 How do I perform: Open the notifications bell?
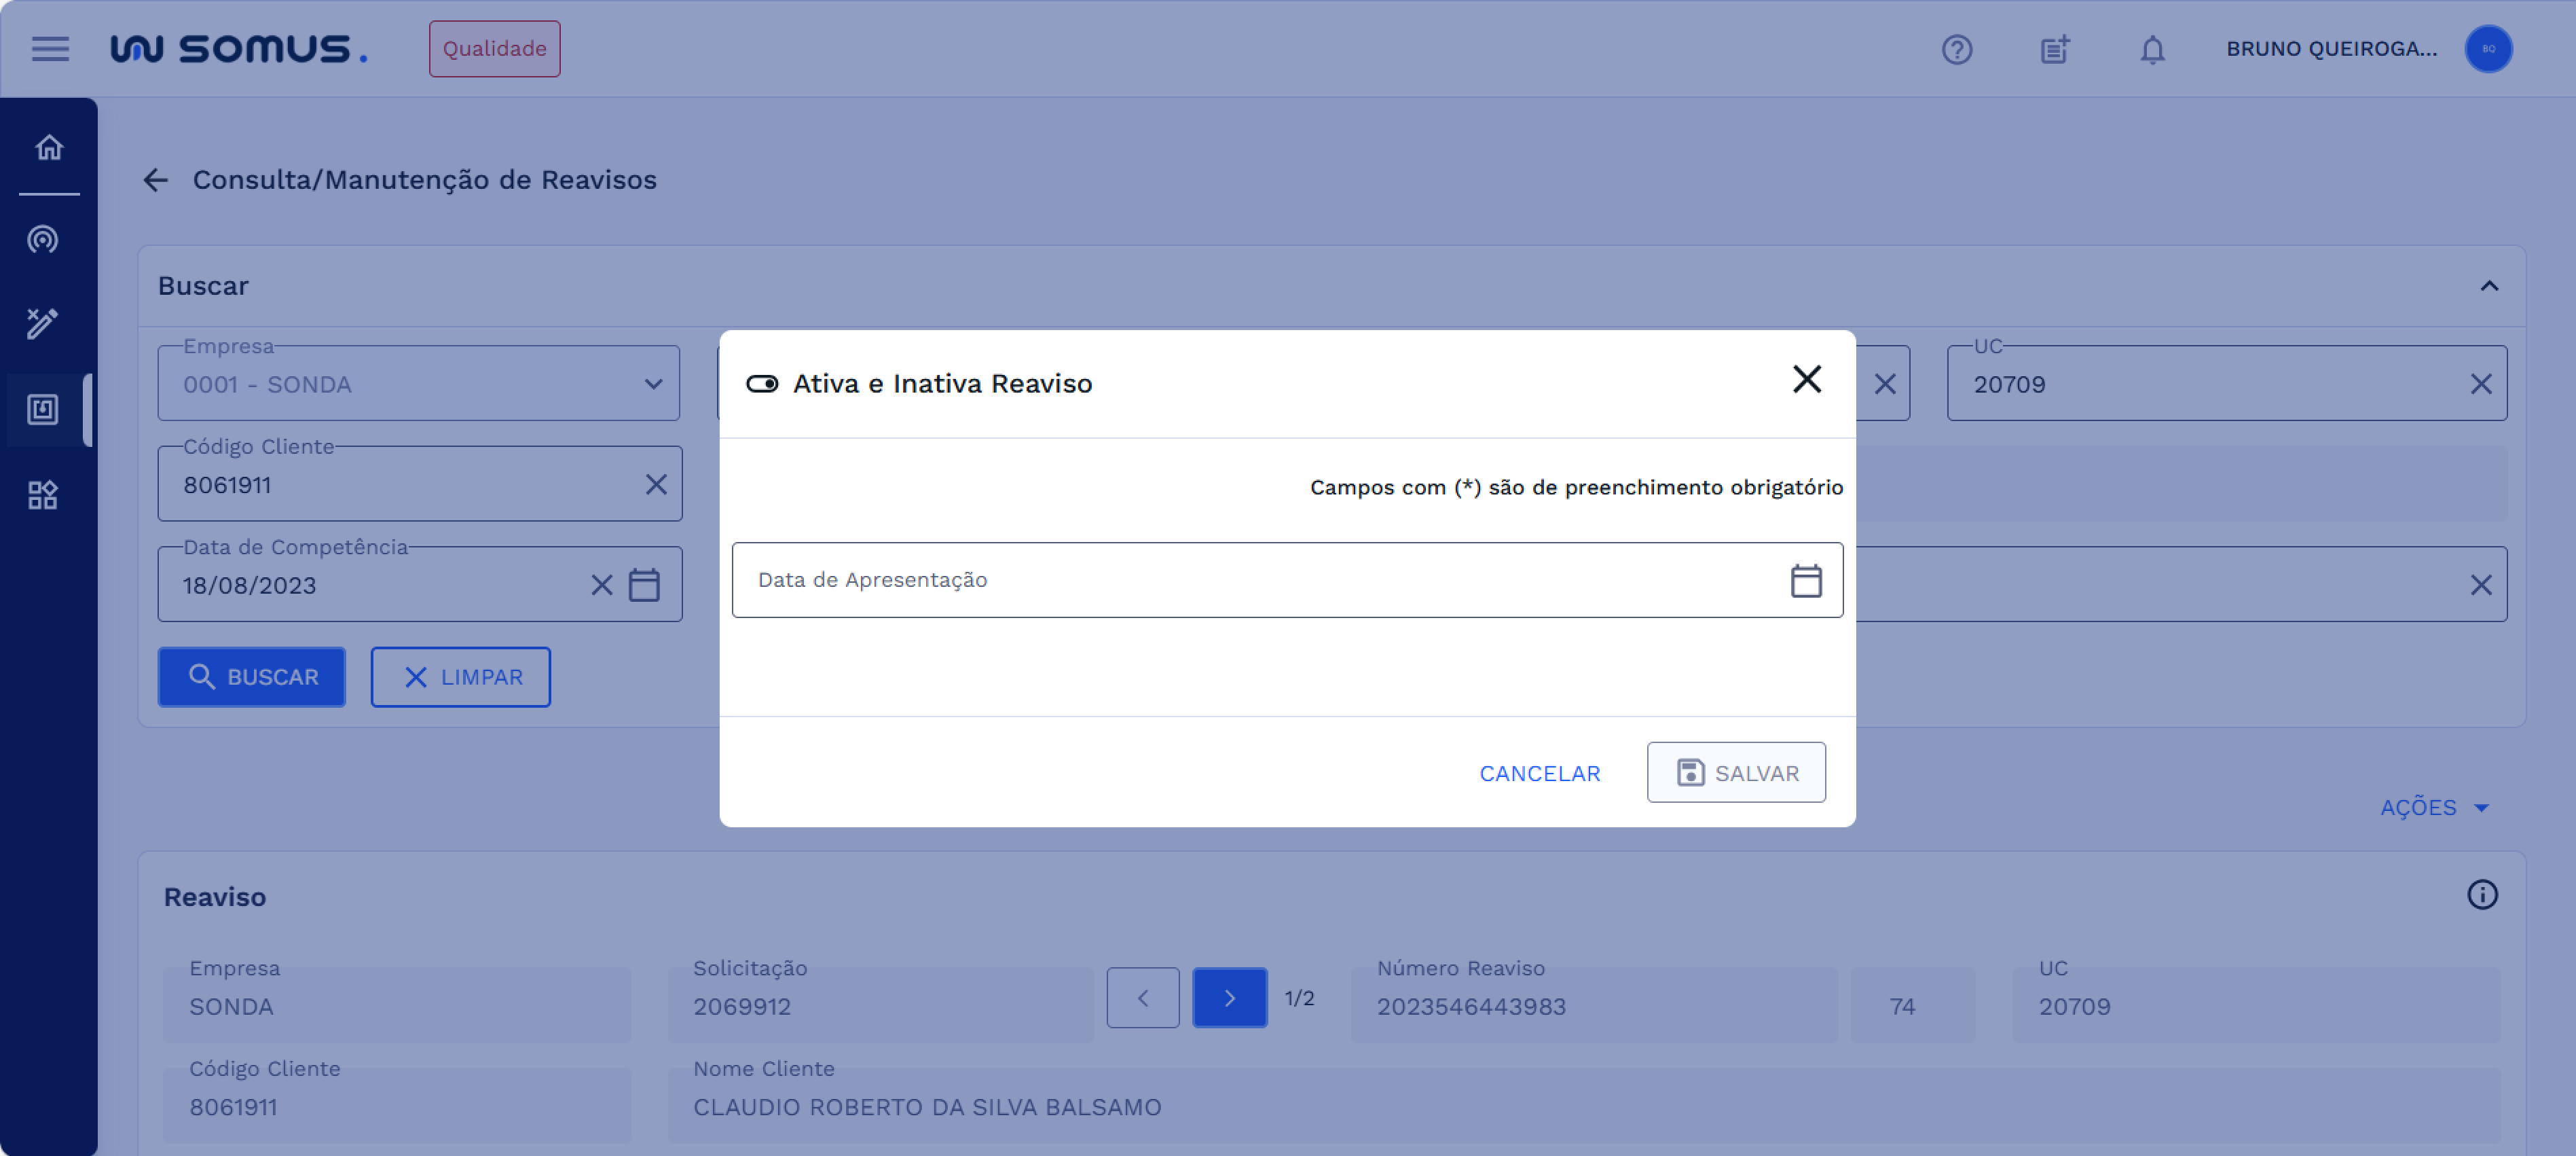click(2152, 49)
